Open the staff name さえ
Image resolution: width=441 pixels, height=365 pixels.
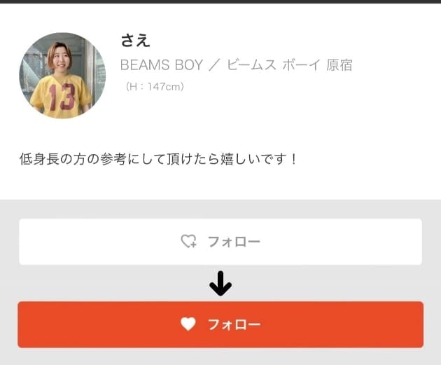(x=135, y=40)
